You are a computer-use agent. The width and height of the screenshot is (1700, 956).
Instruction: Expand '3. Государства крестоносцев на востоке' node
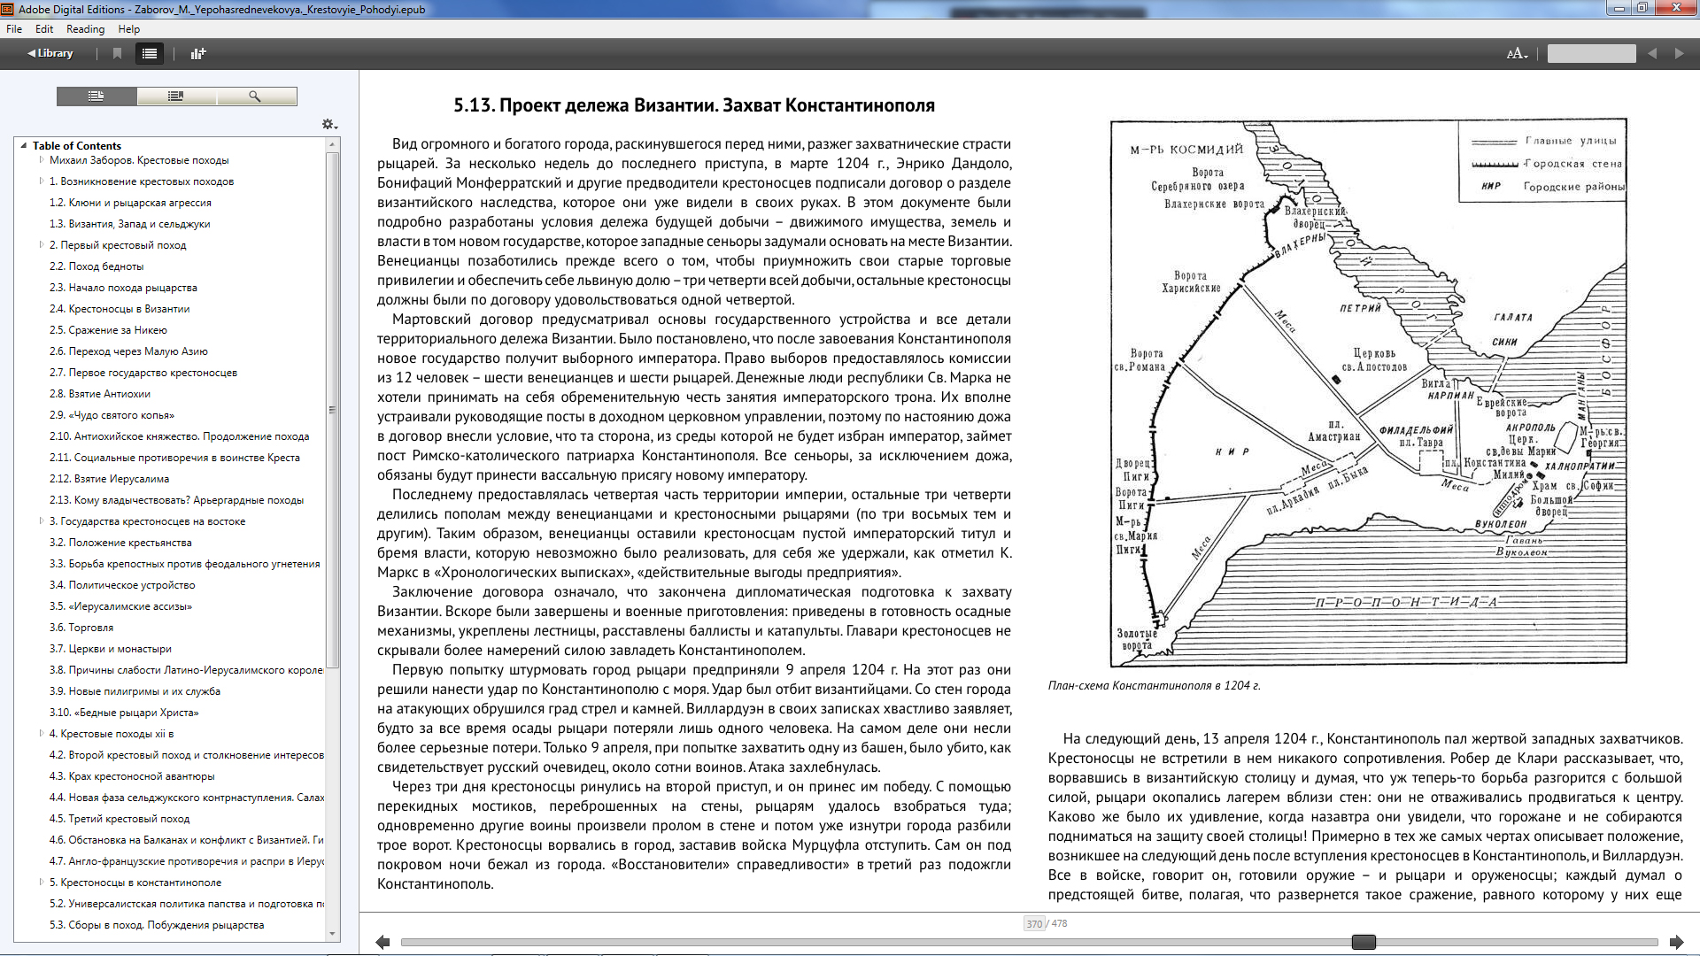[x=42, y=521]
